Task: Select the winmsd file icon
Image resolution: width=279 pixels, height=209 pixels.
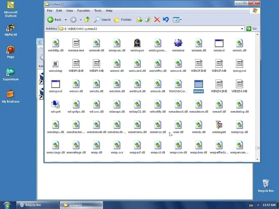Action: point(219,43)
